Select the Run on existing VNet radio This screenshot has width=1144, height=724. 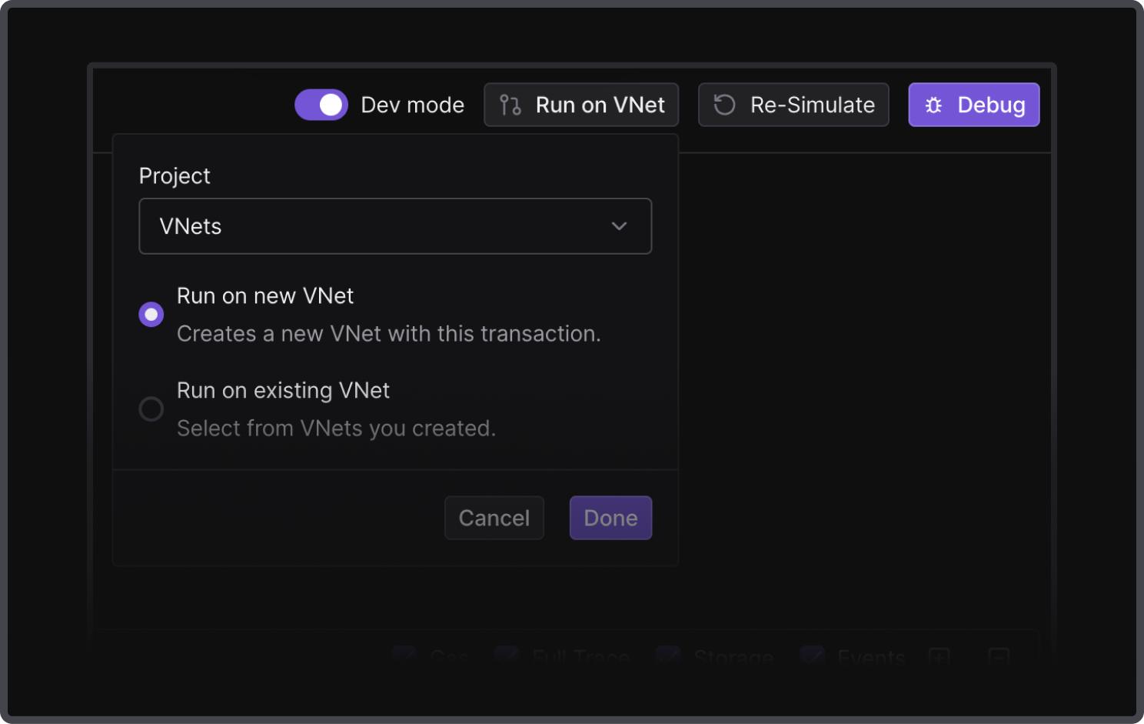(x=151, y=409)
